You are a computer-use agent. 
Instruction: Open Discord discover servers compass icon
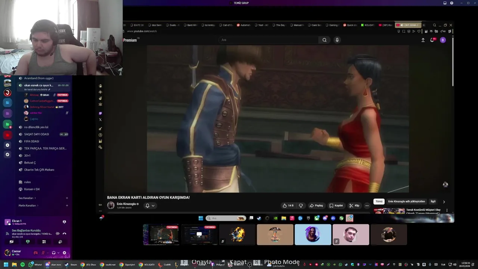(x=7, y=154)
